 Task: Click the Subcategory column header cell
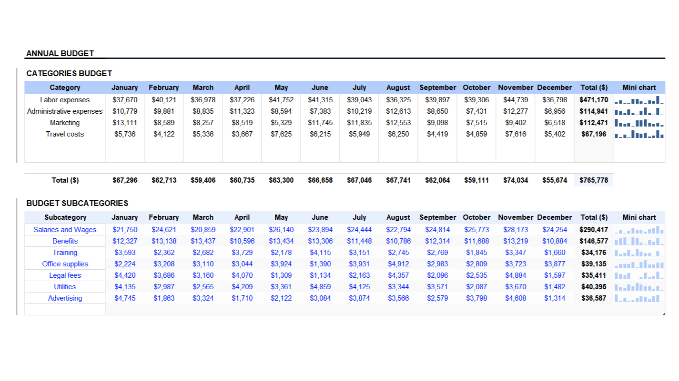[x=65, y=217]
